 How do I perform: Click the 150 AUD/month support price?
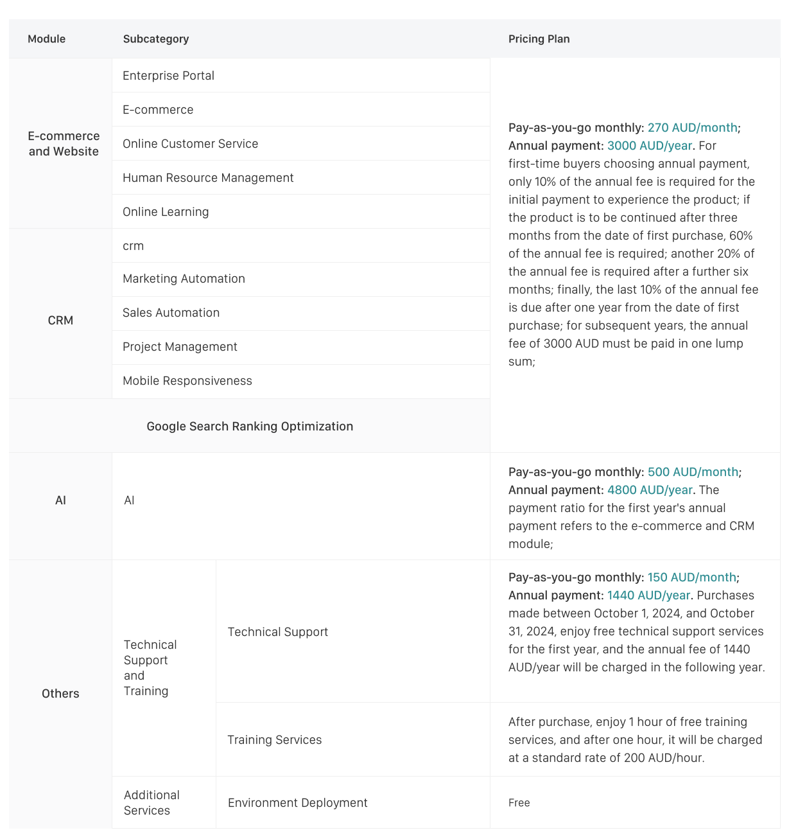(x=691, y=577)
